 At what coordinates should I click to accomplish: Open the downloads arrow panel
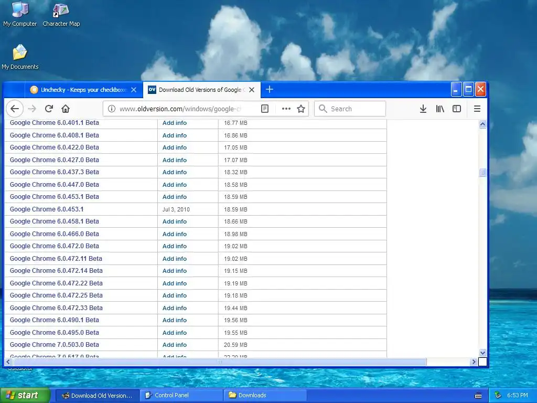point(423,109)
